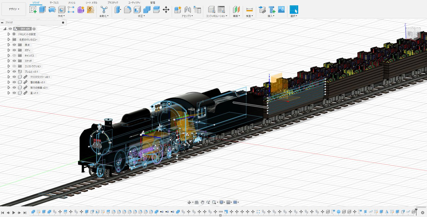This screenshot has width=427, height=217.
Task: Hide the ボディ folder via eye icon
Action: pyautogui.click(x=14, y=50)
